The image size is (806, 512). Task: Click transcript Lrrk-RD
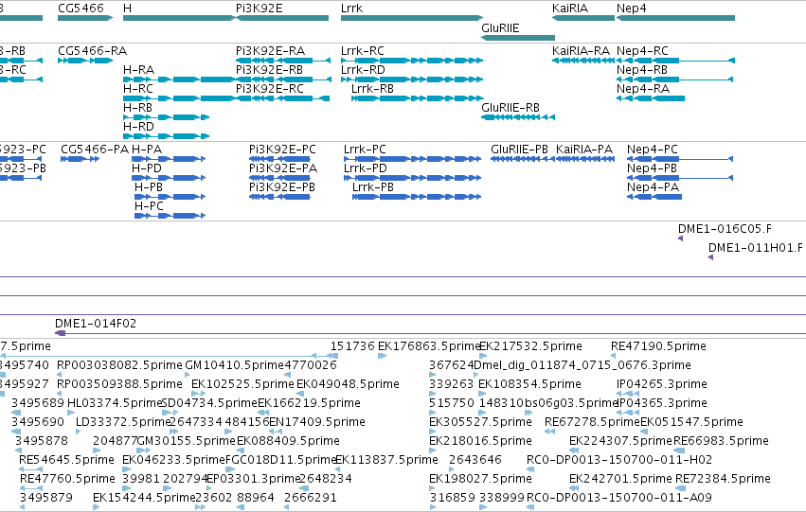coord(412,79)
